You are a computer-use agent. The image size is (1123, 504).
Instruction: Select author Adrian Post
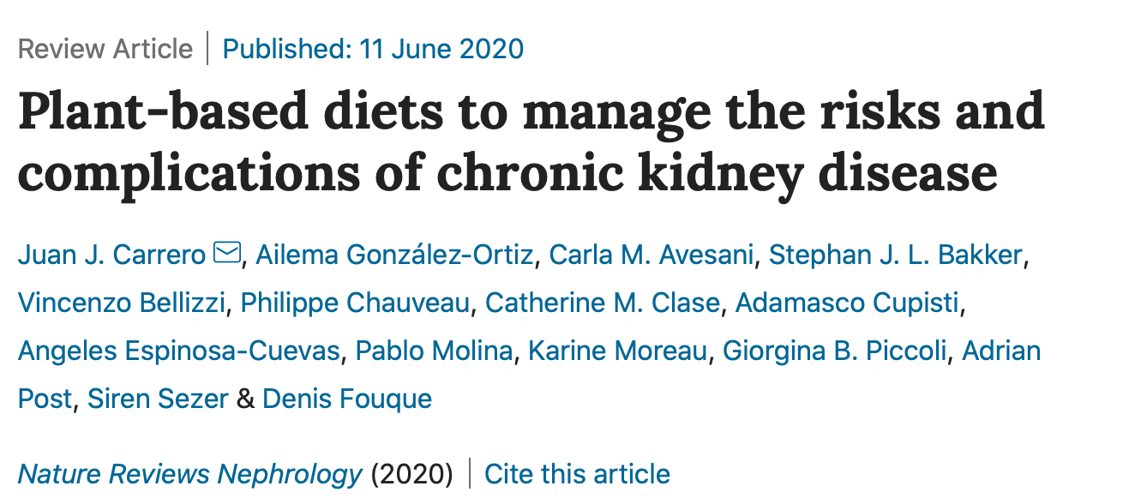click(x=1001, y=351)
